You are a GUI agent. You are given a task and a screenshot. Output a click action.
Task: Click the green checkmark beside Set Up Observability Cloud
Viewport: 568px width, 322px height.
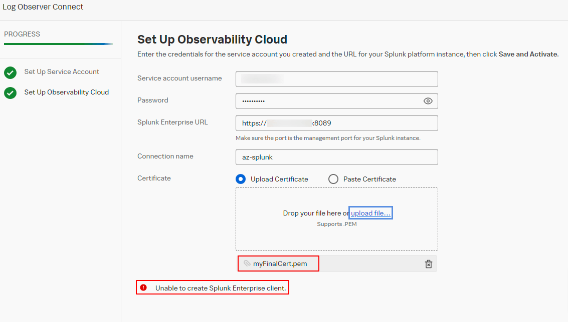tap(10, 92)
